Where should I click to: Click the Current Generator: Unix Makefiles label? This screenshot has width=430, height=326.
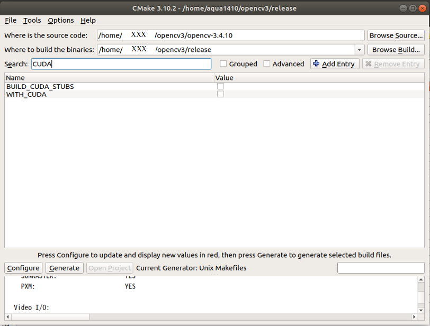[191, 268]
